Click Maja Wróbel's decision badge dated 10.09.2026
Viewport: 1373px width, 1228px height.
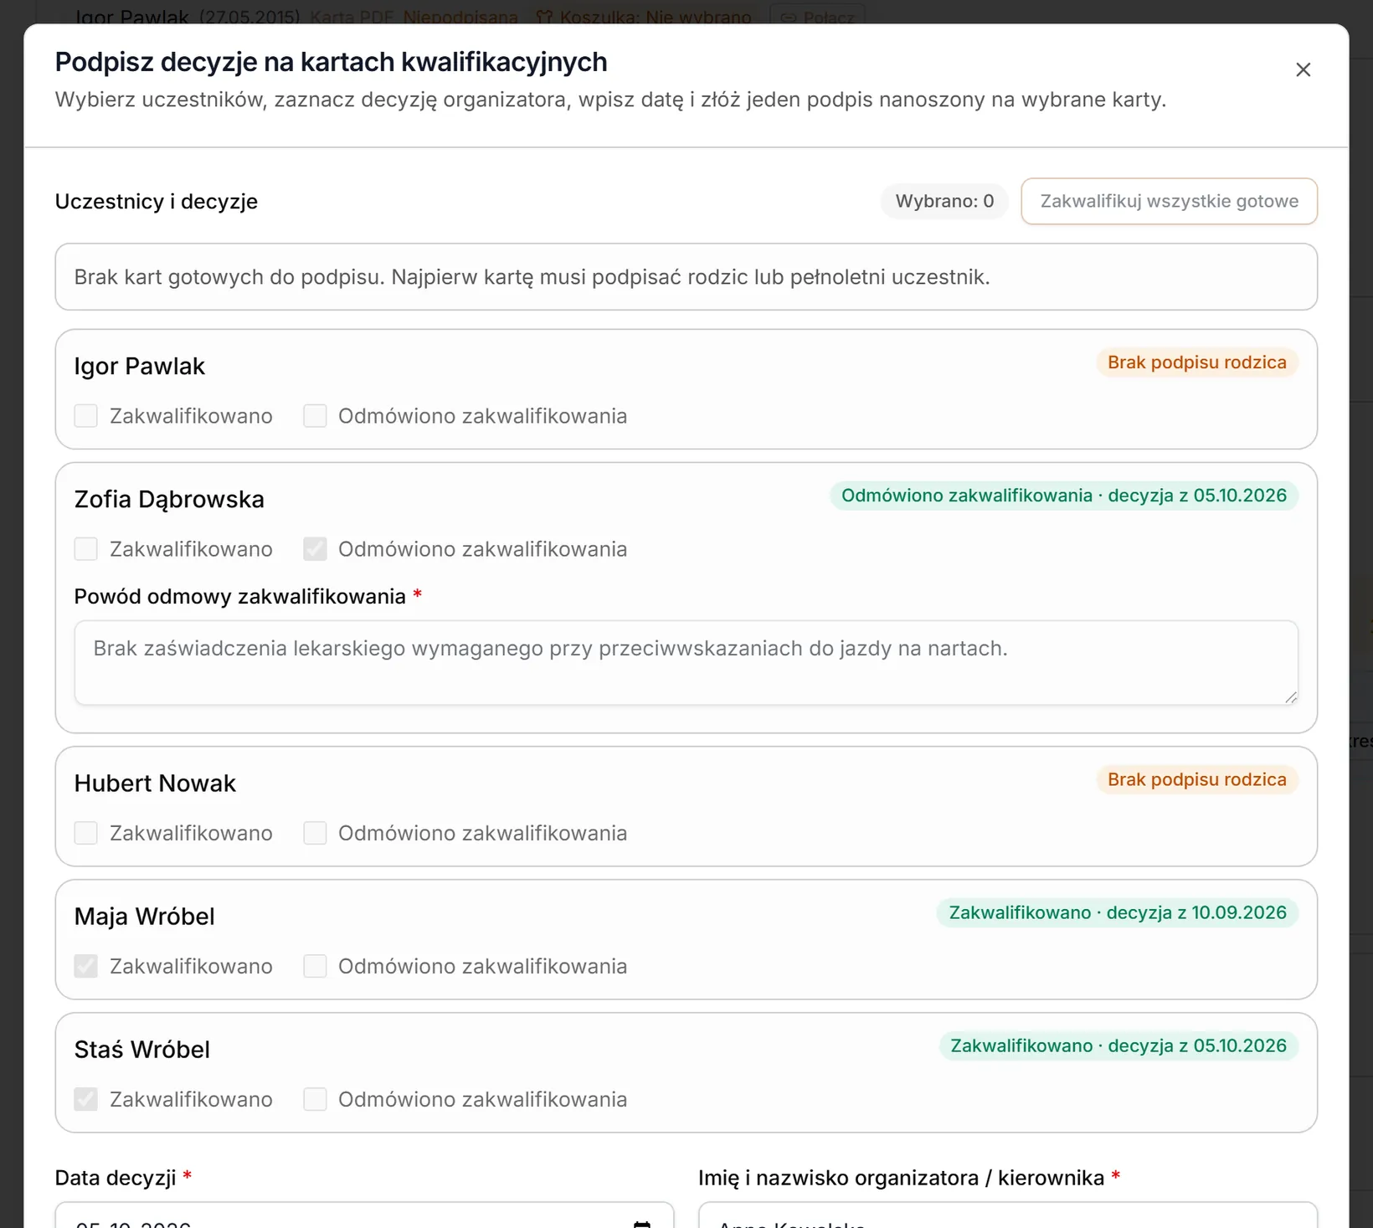pos(1117,912)
